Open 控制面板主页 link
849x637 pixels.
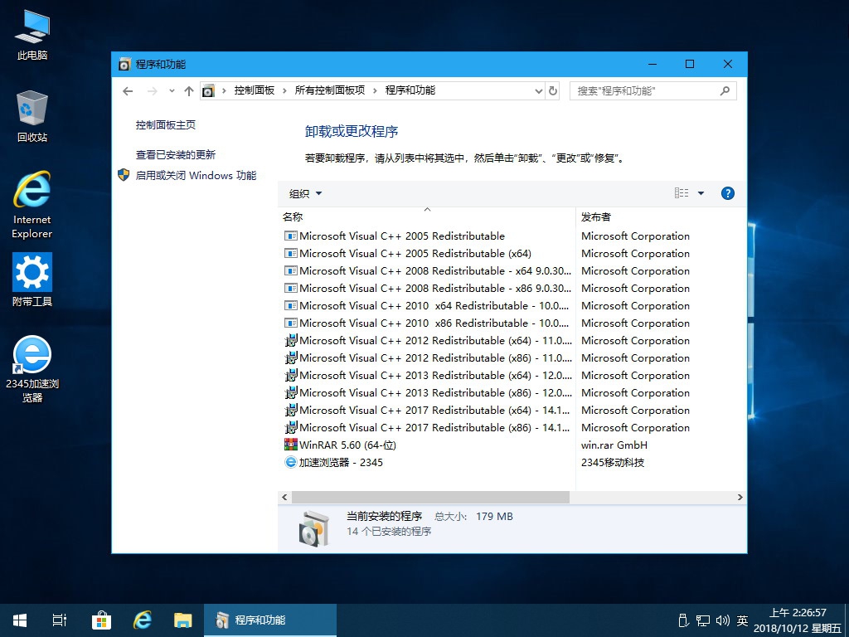pyautogui.click(x=165, y=125)
